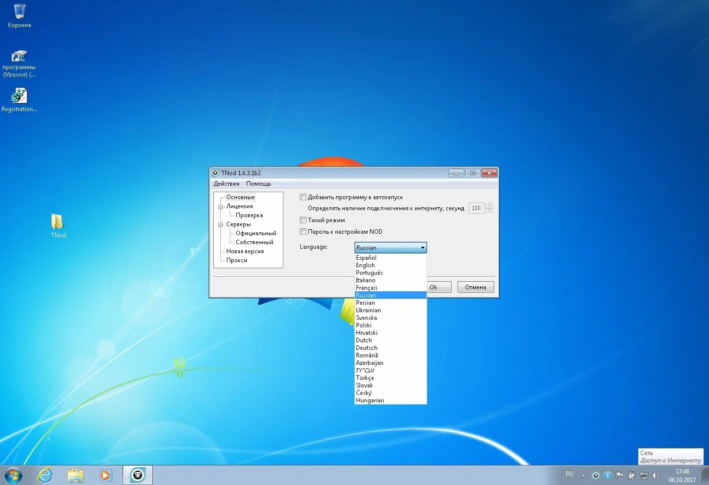This screenshot has height=485, width=709.
Task: Choose Español from the language list
Action: point(391,258)
